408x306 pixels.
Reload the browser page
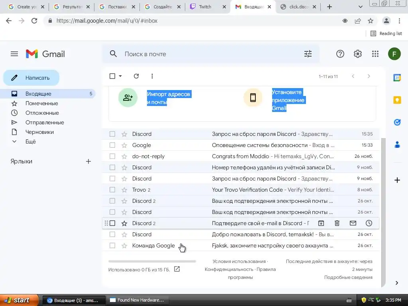[x=34, y=21]
